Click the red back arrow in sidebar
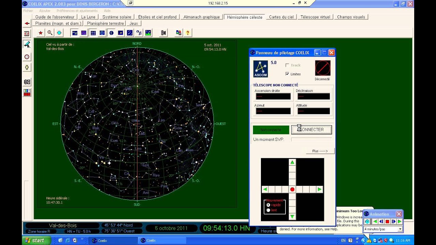Image resolution: width=436 pixels, height=245 pixels. pos(27,23)
